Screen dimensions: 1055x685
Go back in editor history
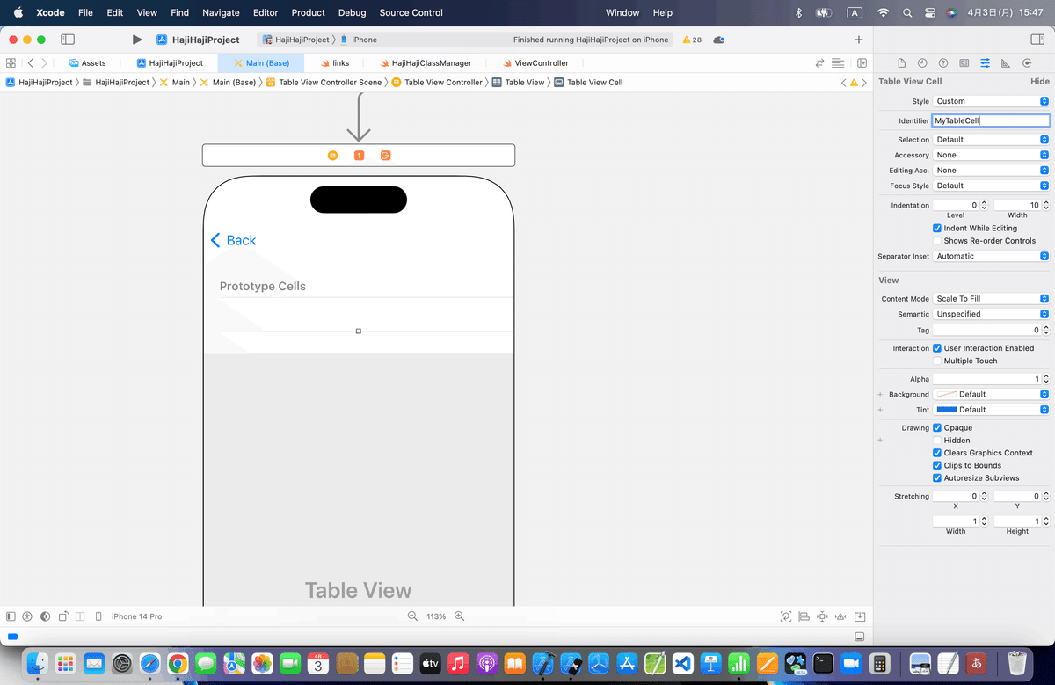point(31,63)
